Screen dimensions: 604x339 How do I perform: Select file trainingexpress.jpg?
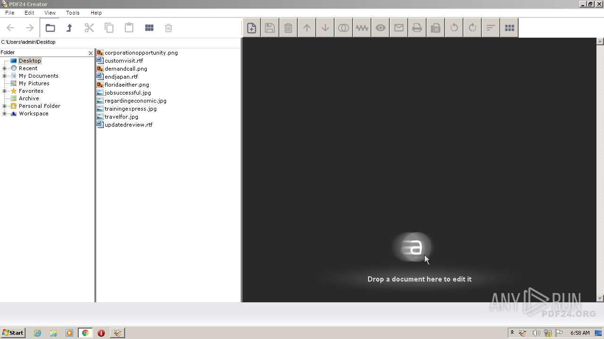(131, 109)
